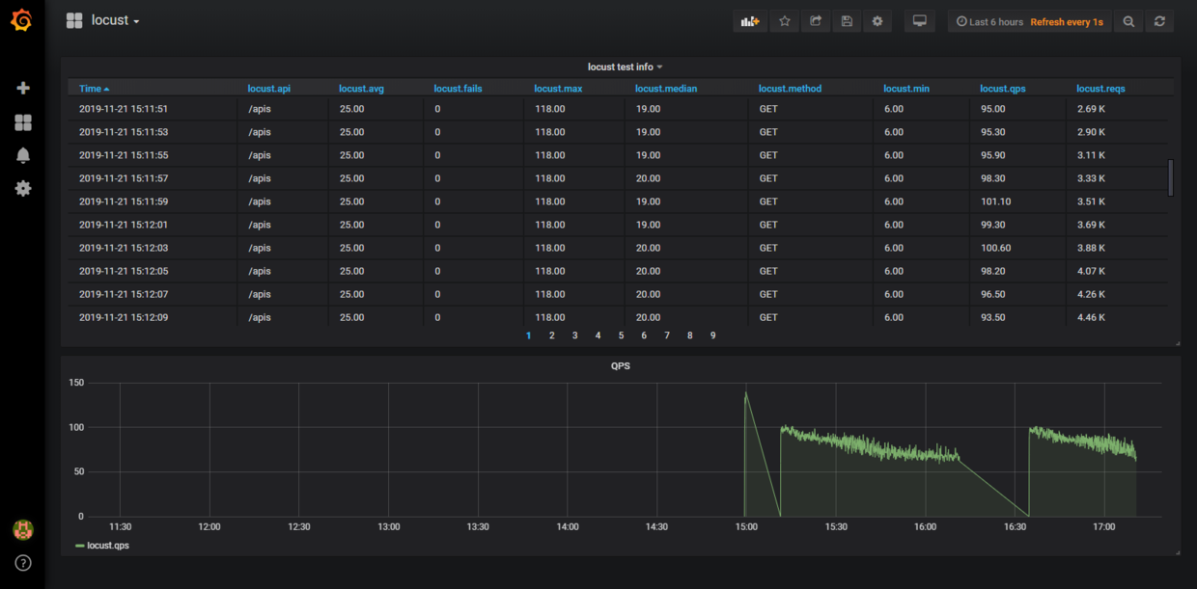Viewport: 1197px width, 589px height.
Task: Open the Configuration gear in sidebar
Action: point(23,188)
